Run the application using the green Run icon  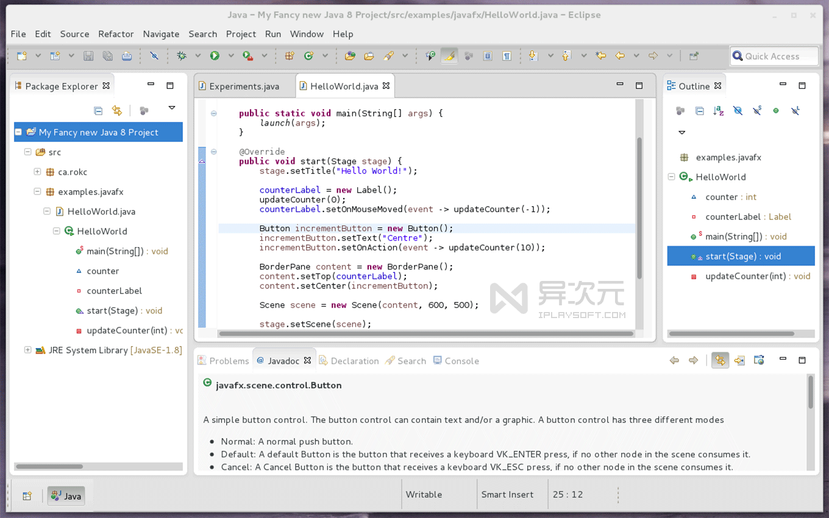coord(215,55)
